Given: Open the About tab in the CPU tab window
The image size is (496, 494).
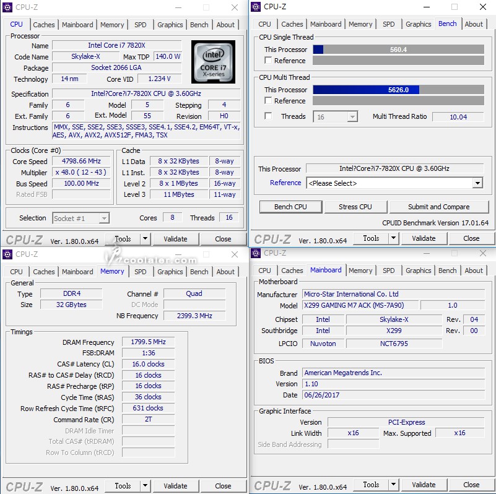Looking at the screenshot, I should click(225, 25).
